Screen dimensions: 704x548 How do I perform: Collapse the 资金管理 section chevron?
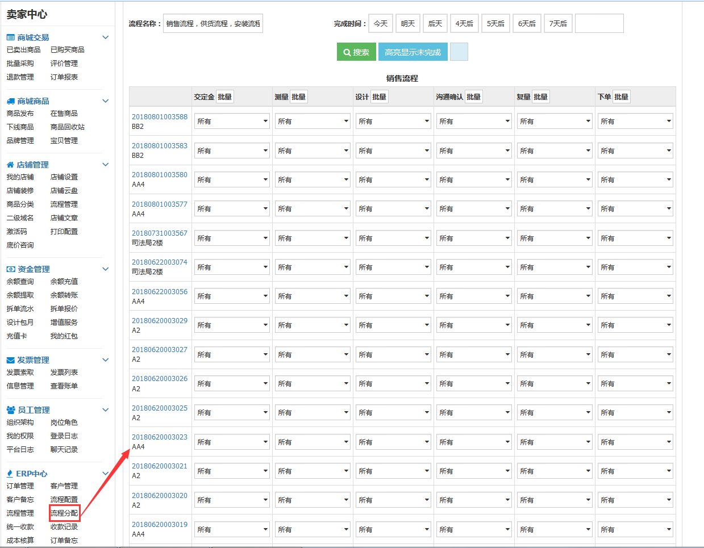coord(105,269)
